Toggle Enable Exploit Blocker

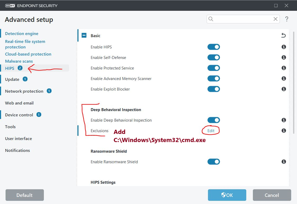[214, 89]
